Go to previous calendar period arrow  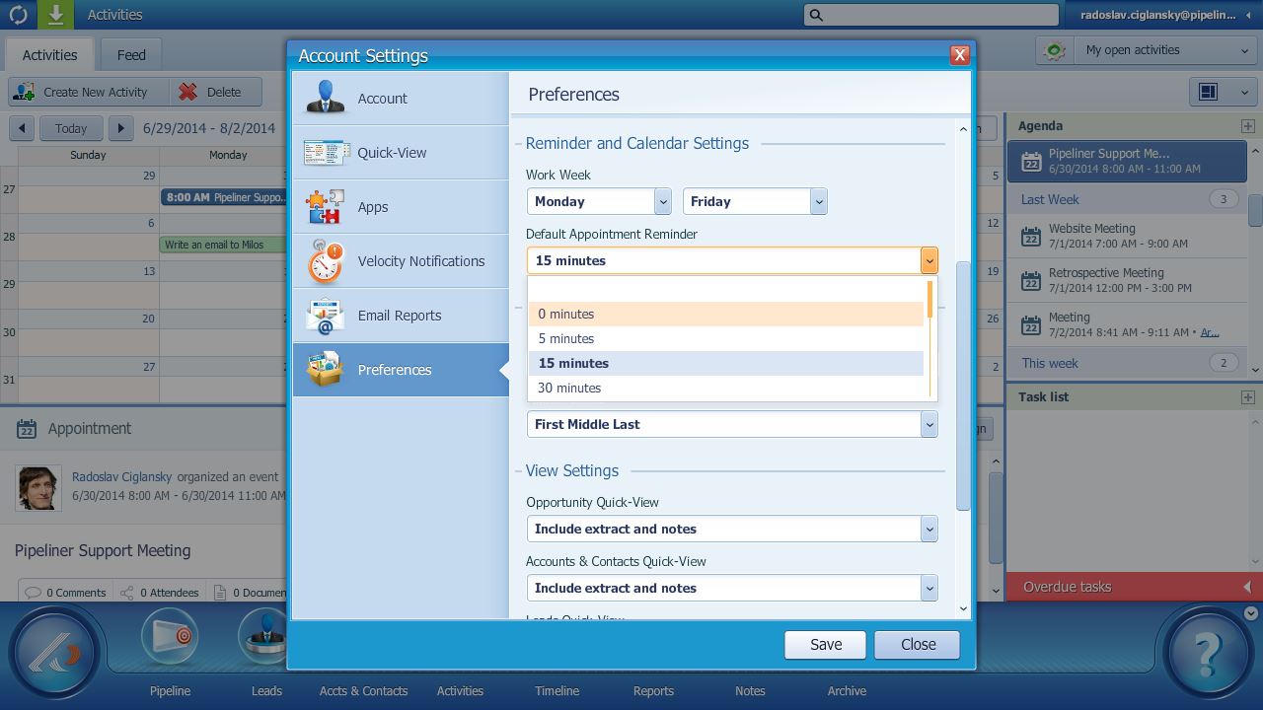(x=22, y=128)
